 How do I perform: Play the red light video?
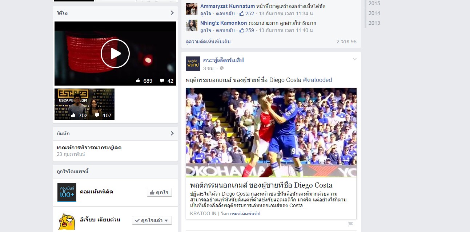[x=115, y=54]
